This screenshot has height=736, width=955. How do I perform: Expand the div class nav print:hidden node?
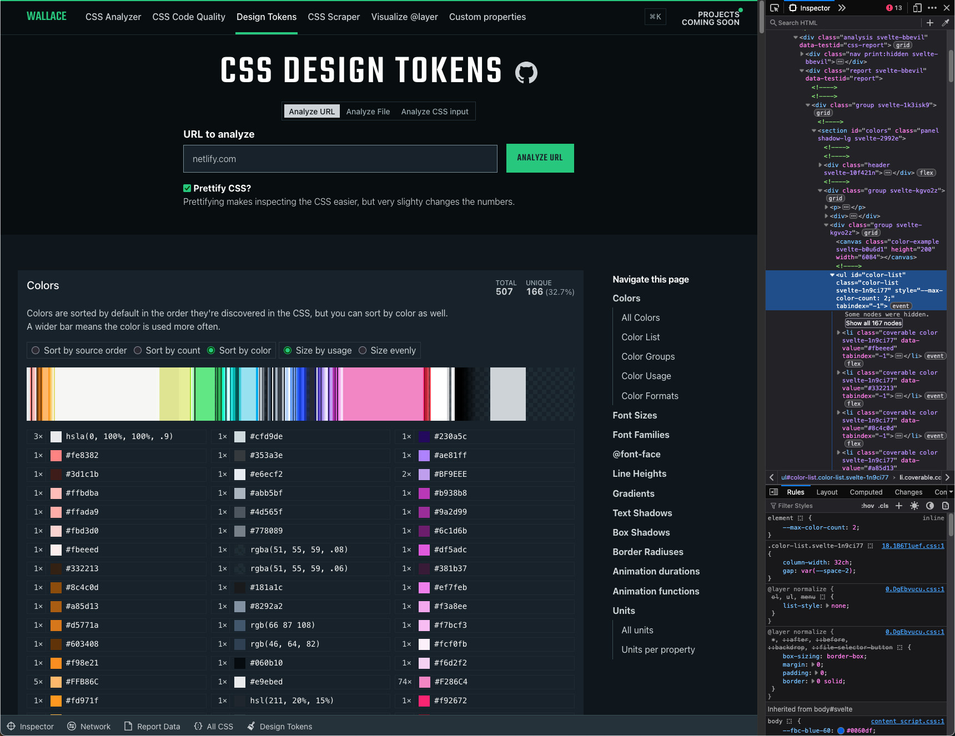pyautogui.click(x=802, y=54)
